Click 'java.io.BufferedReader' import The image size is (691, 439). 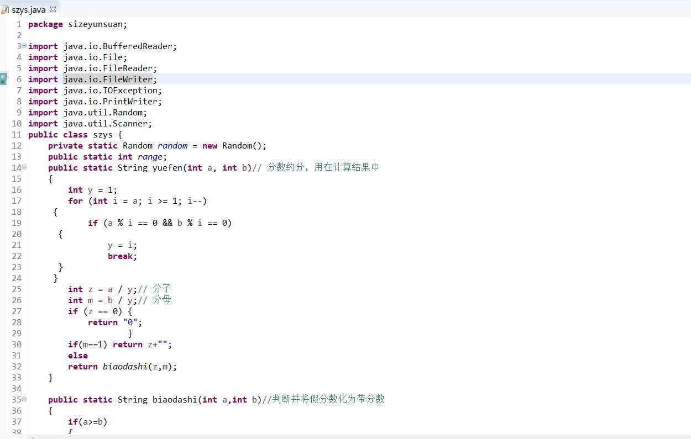(x=118, y=46)
